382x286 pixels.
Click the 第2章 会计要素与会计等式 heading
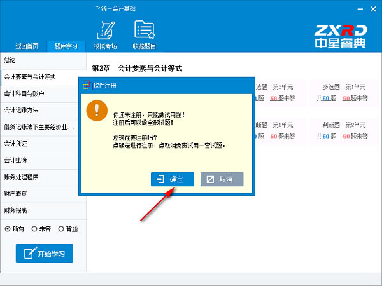[x=137, y=69]
